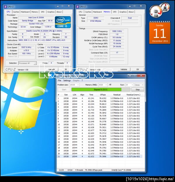Viewport: 175px width, 182px height.
Task: Click the memory Size value 8192 MBytes
Action: [96, 21]
